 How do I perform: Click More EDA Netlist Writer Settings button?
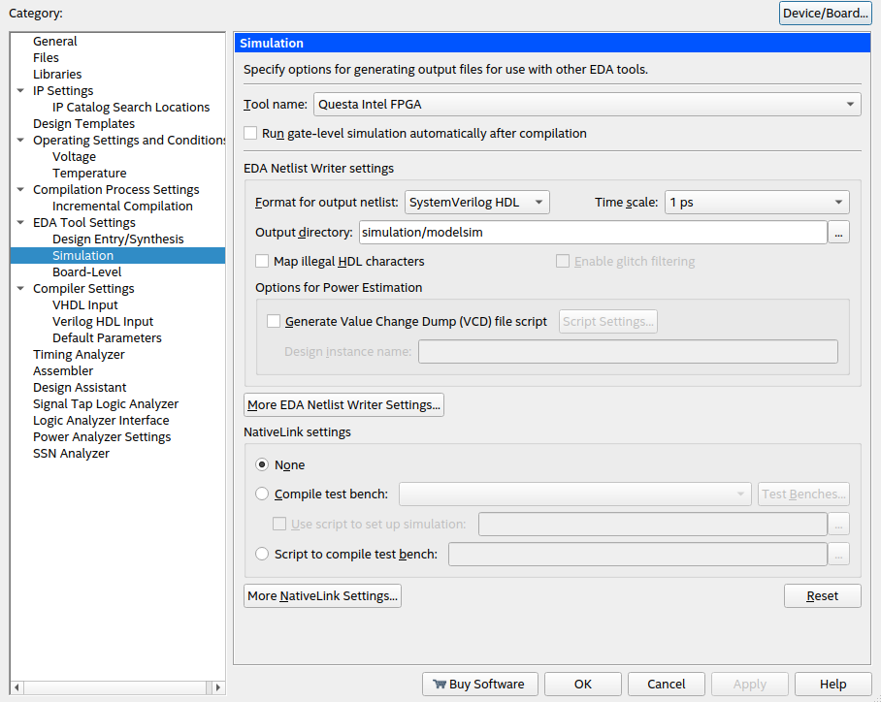(x=343, y=404)
